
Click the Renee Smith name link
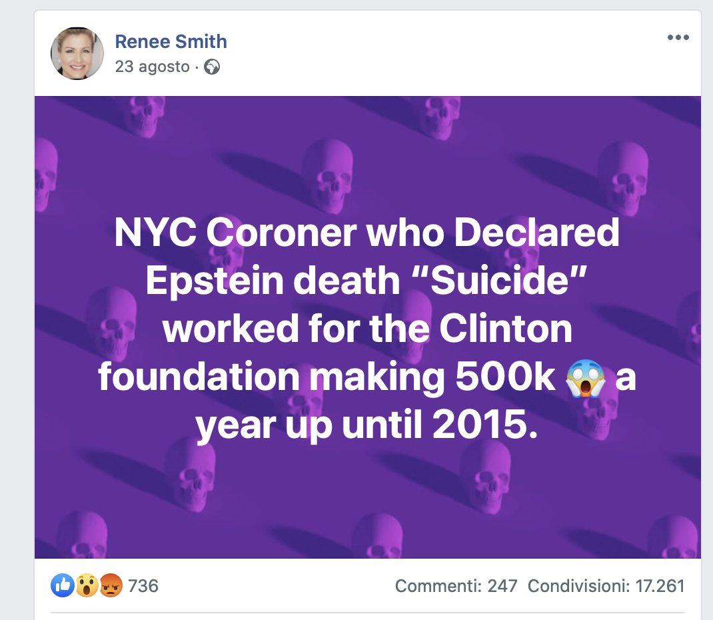(171, 41)
